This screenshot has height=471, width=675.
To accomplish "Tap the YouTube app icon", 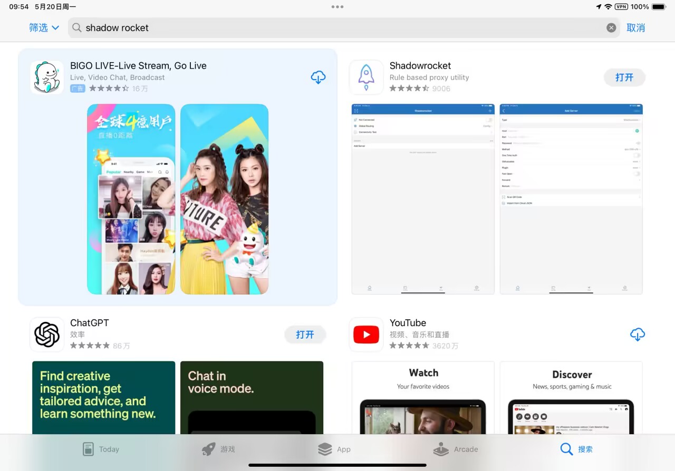I will [366, 335].
